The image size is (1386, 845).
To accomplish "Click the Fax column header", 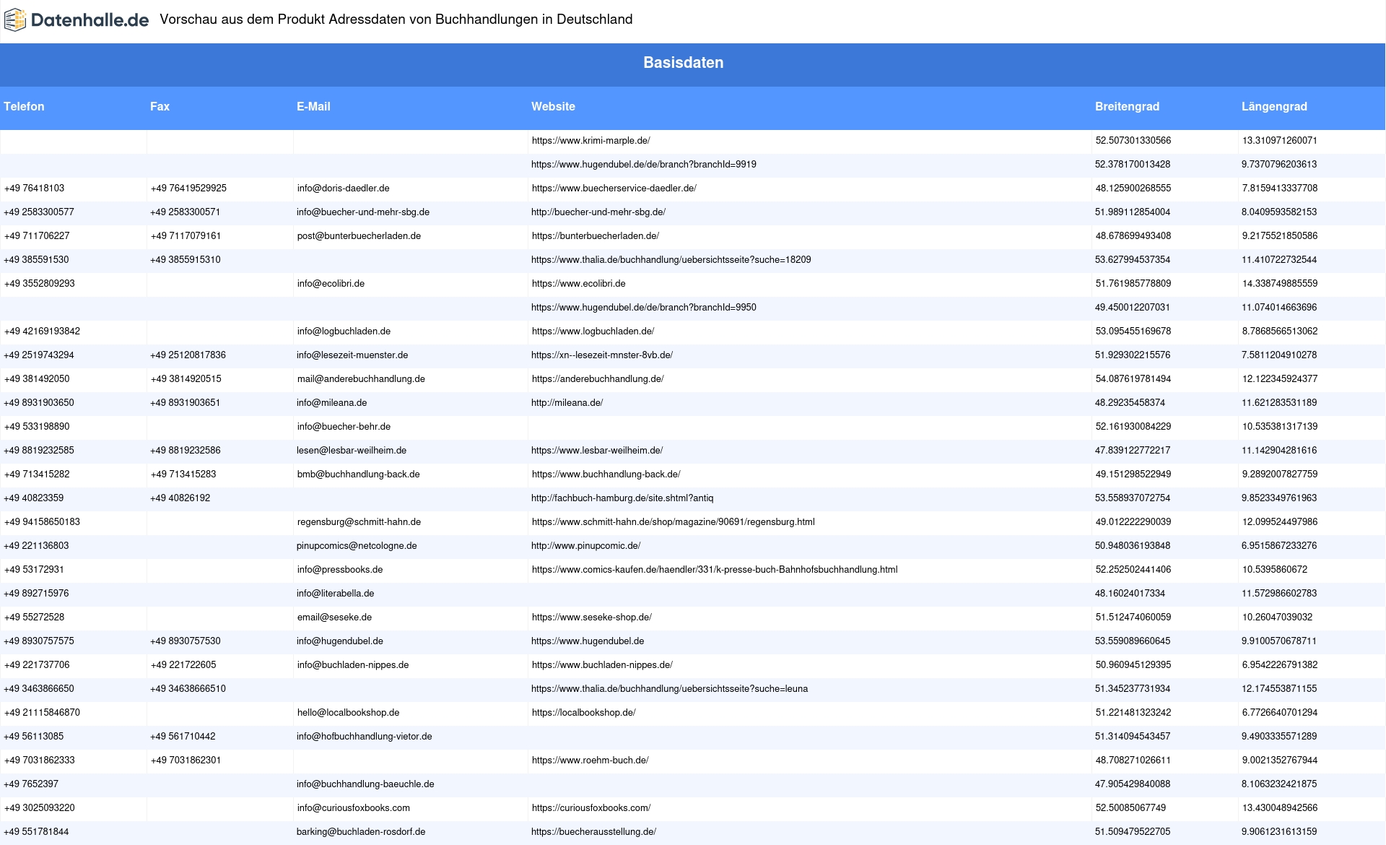I will pos(160,107).
